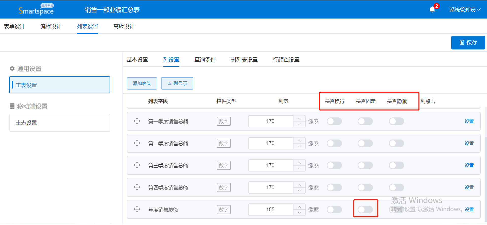Click width field of 年度销售总额
Viewport: 487px width, 225px height.
click(x=271, y=210)
